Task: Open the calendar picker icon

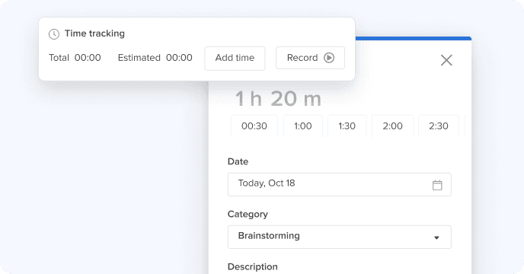Action: pyautogui.click(x=437, y=185)
